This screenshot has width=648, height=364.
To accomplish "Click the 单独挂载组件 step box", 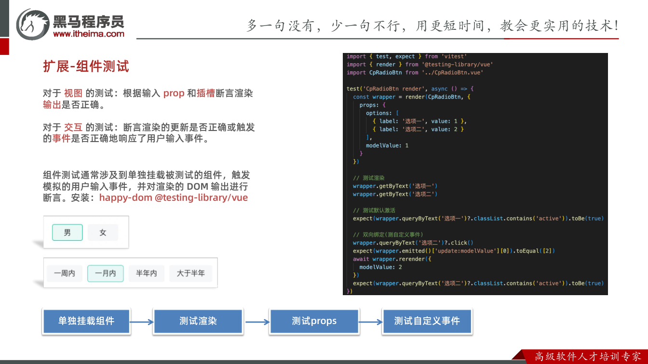I will 86,321.
